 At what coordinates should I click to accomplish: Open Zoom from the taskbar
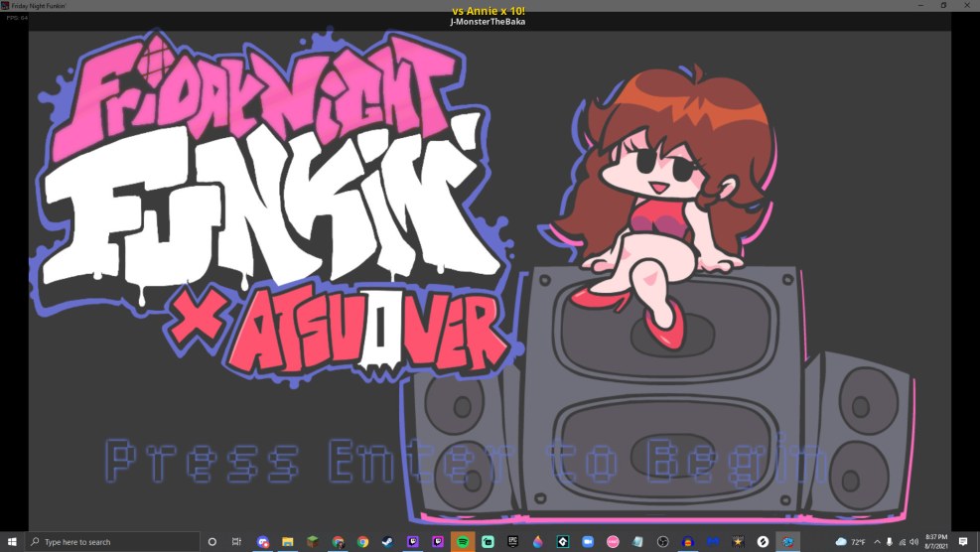pos(587,542)
